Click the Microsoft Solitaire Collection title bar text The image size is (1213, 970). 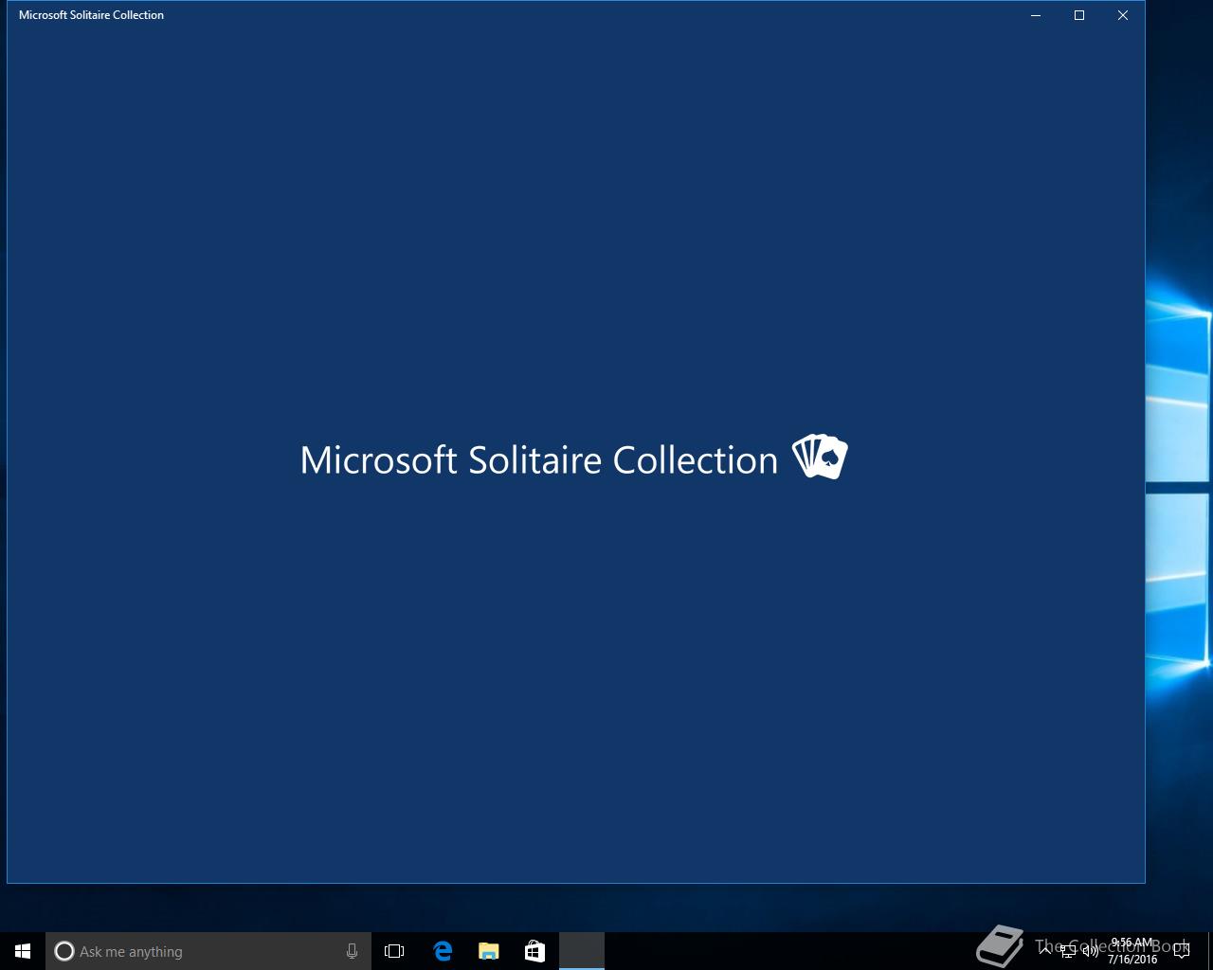[91, 15]
